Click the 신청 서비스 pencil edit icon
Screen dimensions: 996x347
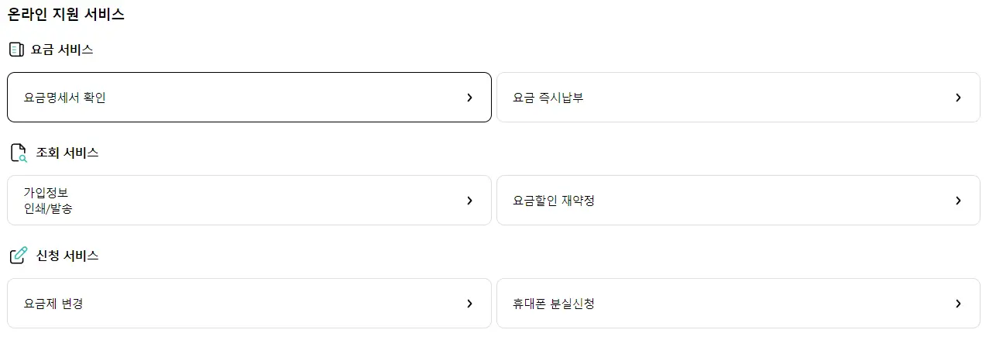click(19, 256)
